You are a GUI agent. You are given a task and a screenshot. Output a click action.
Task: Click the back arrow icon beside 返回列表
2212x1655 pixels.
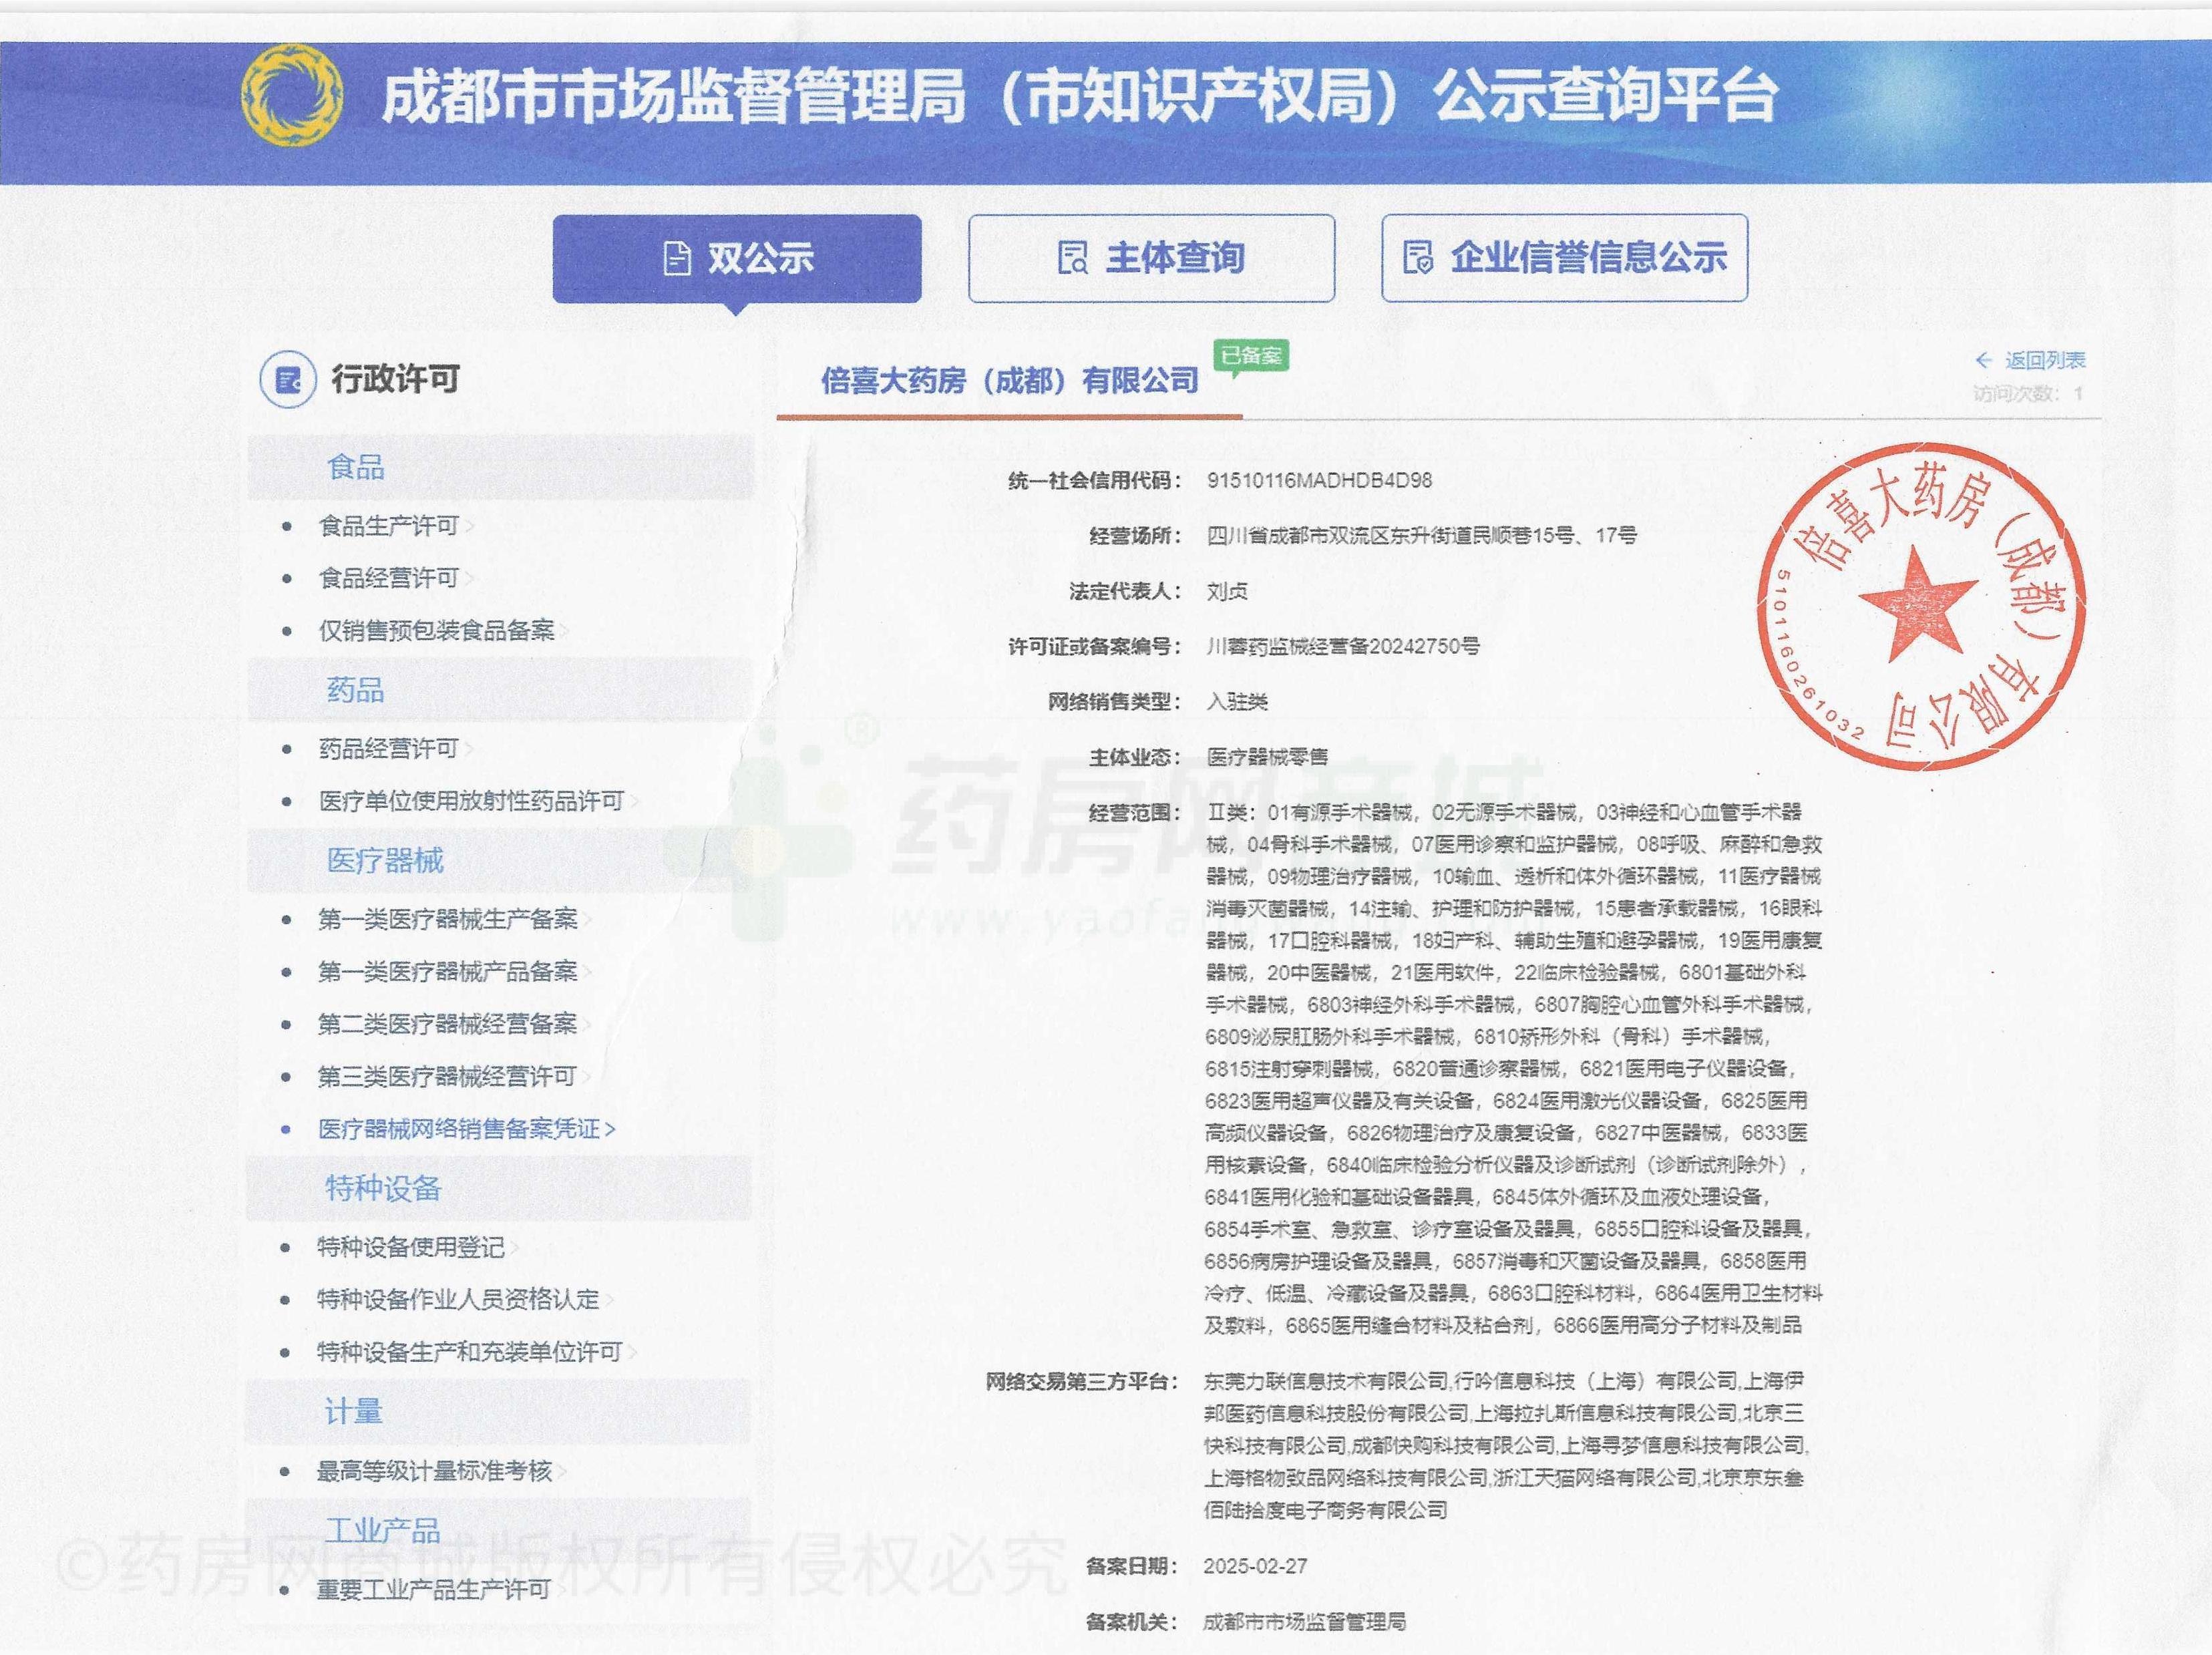(x=1984, y=360)
